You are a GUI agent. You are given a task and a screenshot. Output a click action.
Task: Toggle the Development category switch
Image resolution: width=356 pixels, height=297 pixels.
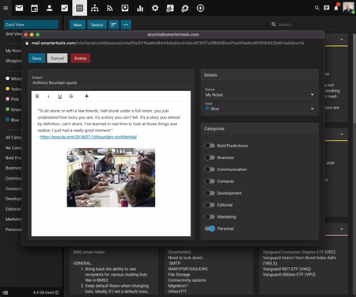[210, 193]
